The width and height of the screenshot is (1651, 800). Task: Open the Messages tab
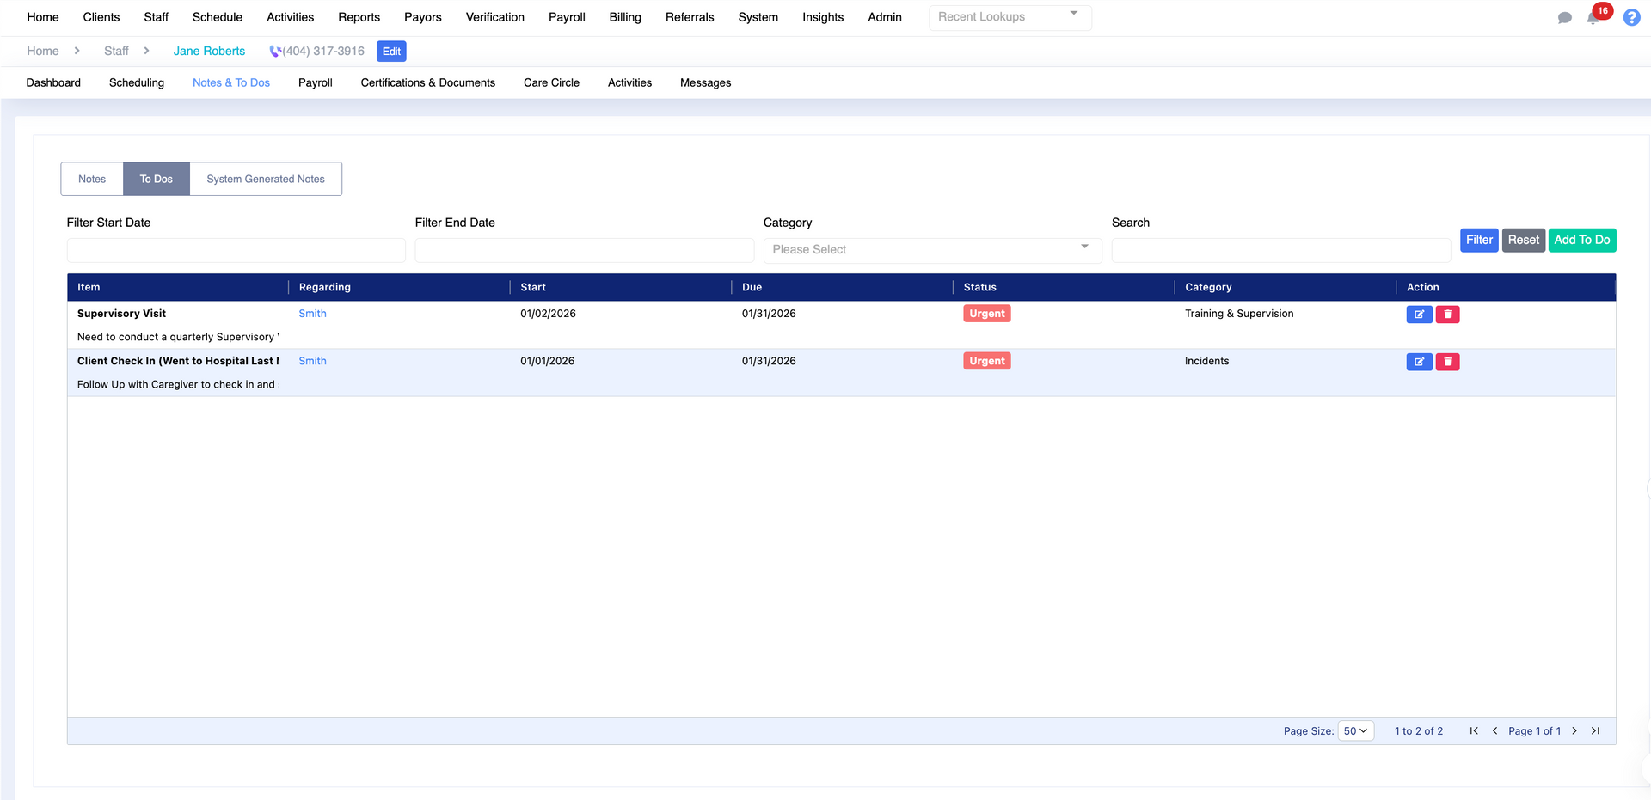[705, 82]
